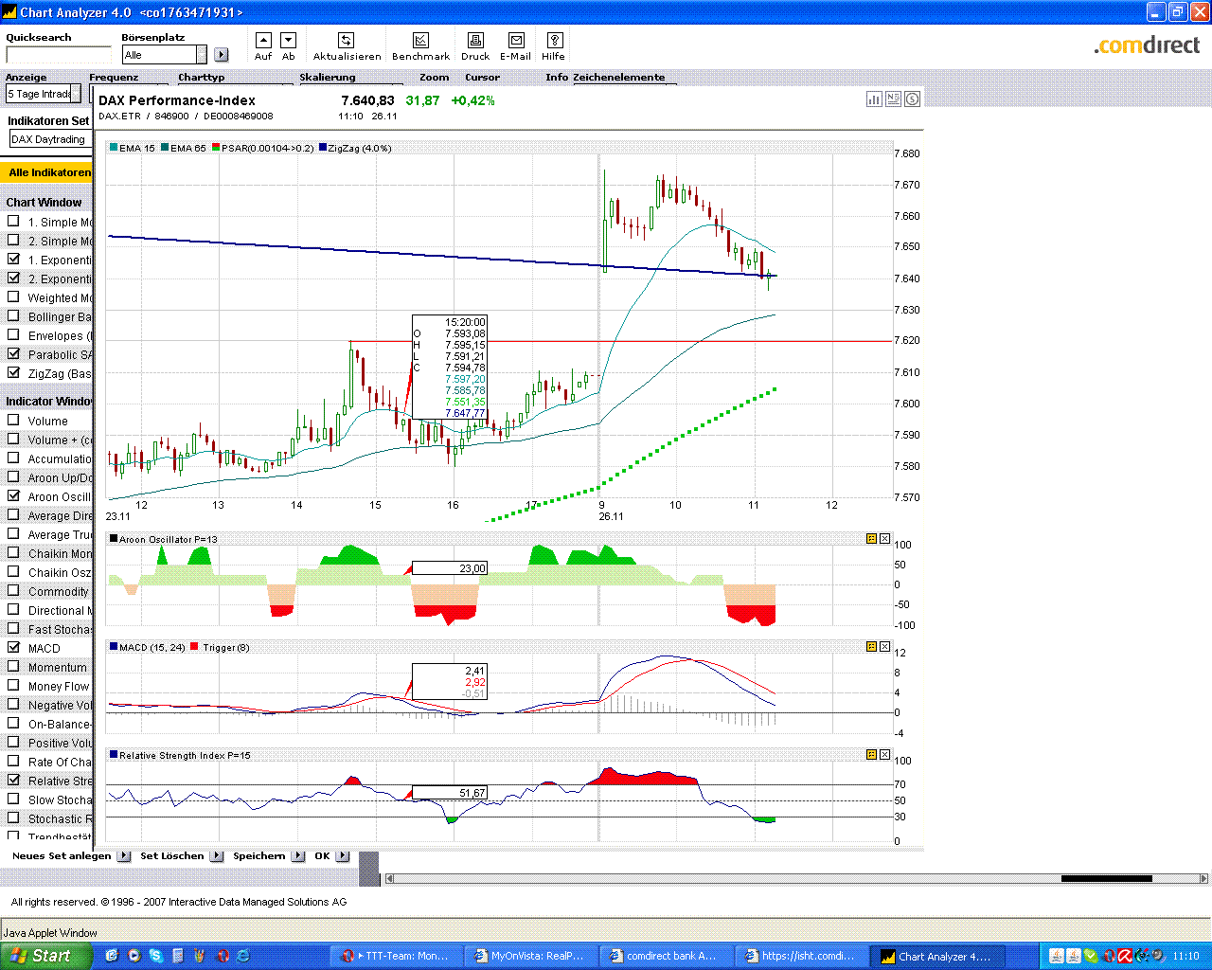This screenshot has height=970, width=1212.
Task: Click Neues Set anlegen button
Action: [62, 856]
